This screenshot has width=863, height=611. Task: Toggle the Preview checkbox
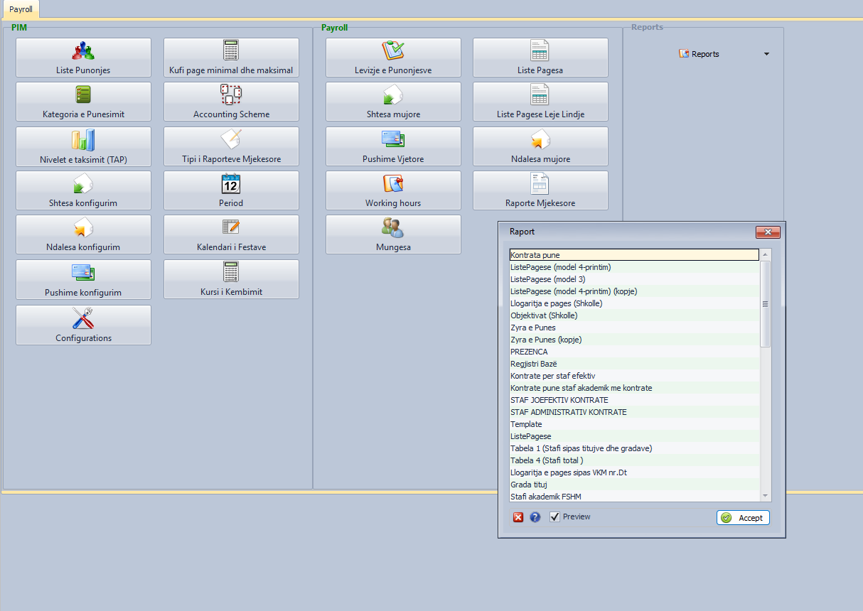click(x=555, y=517)
